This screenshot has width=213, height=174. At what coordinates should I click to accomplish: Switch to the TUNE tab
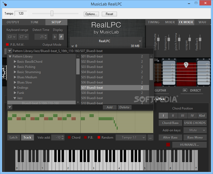[34, 22]
